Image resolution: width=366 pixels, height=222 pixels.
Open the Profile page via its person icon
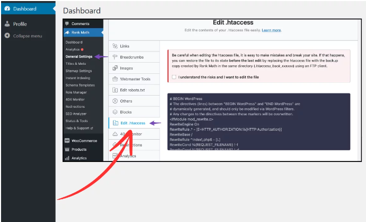7,24
